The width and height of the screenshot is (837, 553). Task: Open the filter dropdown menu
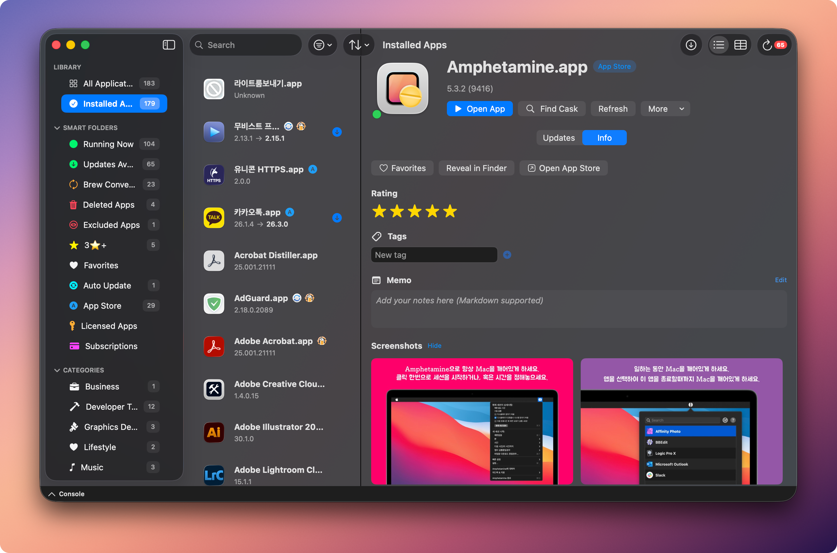pos(322,45)
